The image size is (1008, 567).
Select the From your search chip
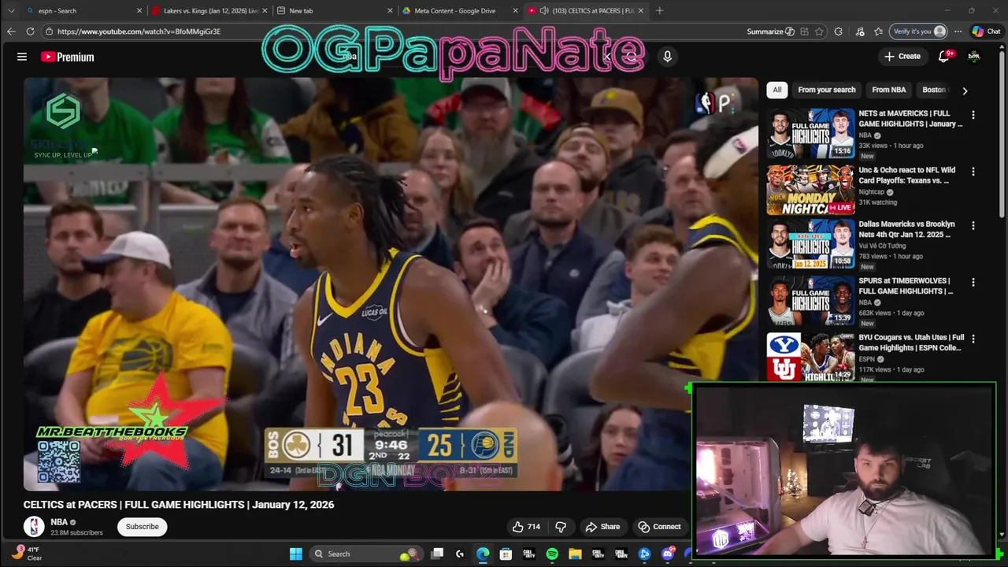tap(827, 90)
